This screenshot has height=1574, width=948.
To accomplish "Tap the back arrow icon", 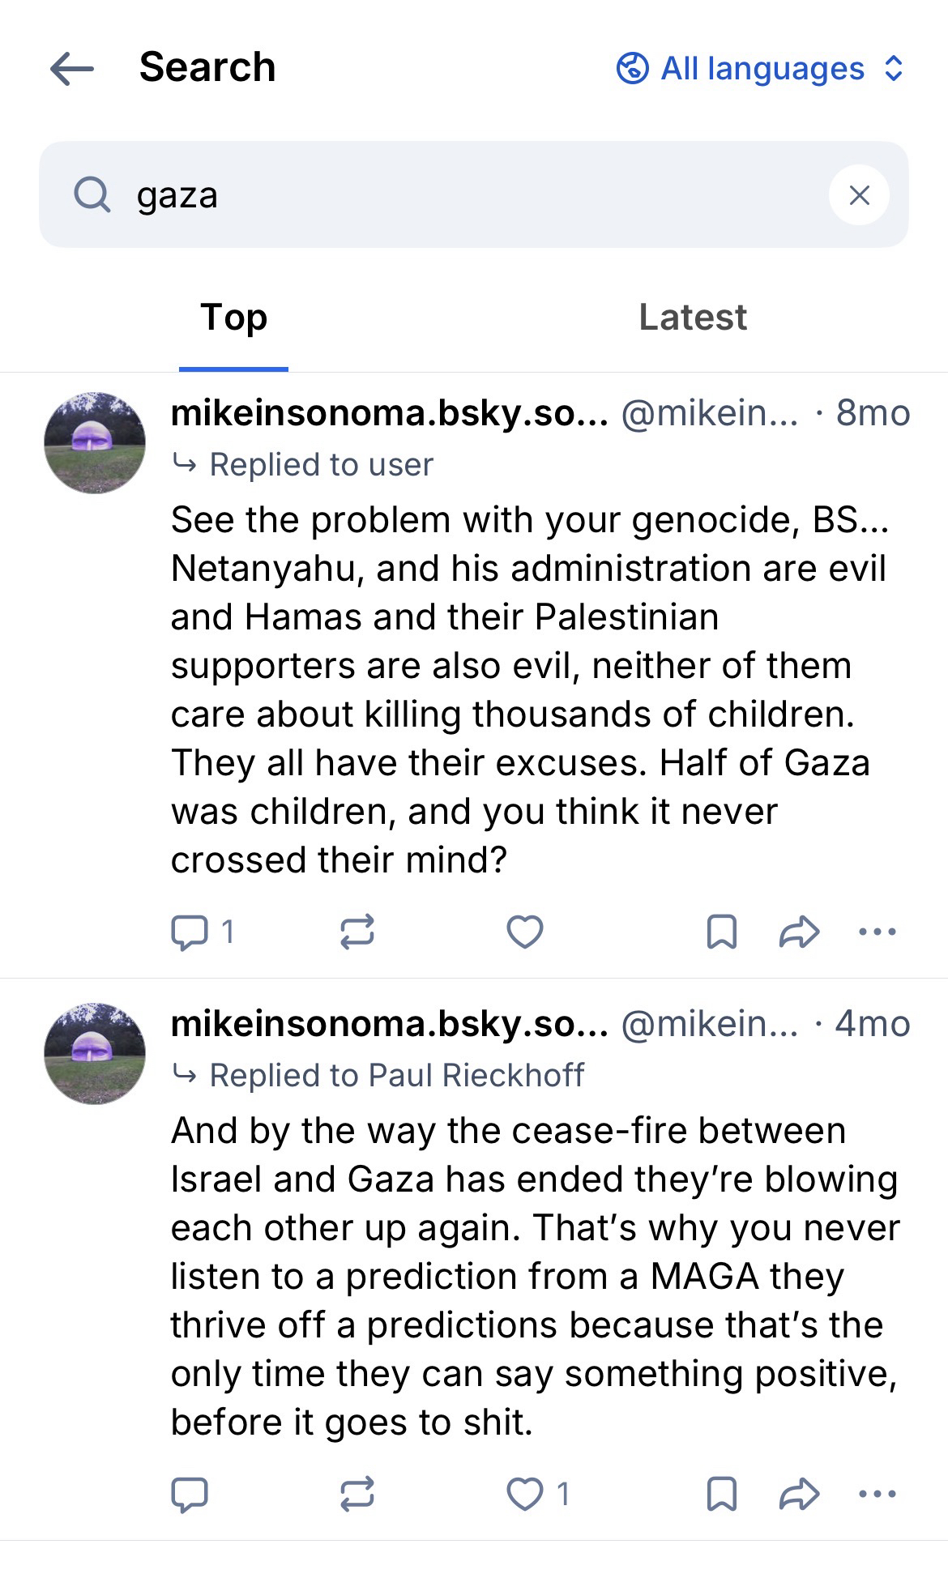I will coord(72,69).
